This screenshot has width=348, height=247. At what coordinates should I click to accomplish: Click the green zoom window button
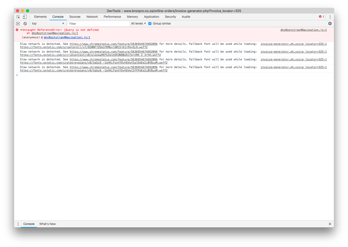28,11
